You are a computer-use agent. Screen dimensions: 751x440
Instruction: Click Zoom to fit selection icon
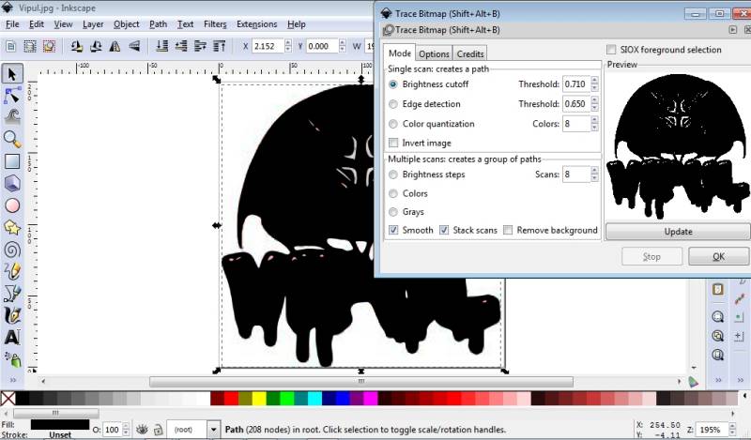717,316
